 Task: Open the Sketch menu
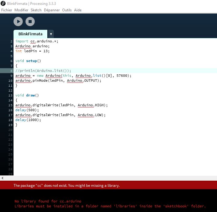36,10
